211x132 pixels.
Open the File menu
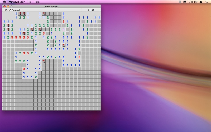(29, 2)
